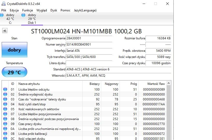Open the Edycja menu
This screenshot has width=212, height=140.
[x=14, y=10]
